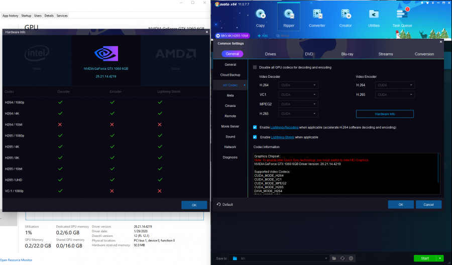Click the Hardware Info button
This screenshot has height=265, width=452.
pos(385,114)
